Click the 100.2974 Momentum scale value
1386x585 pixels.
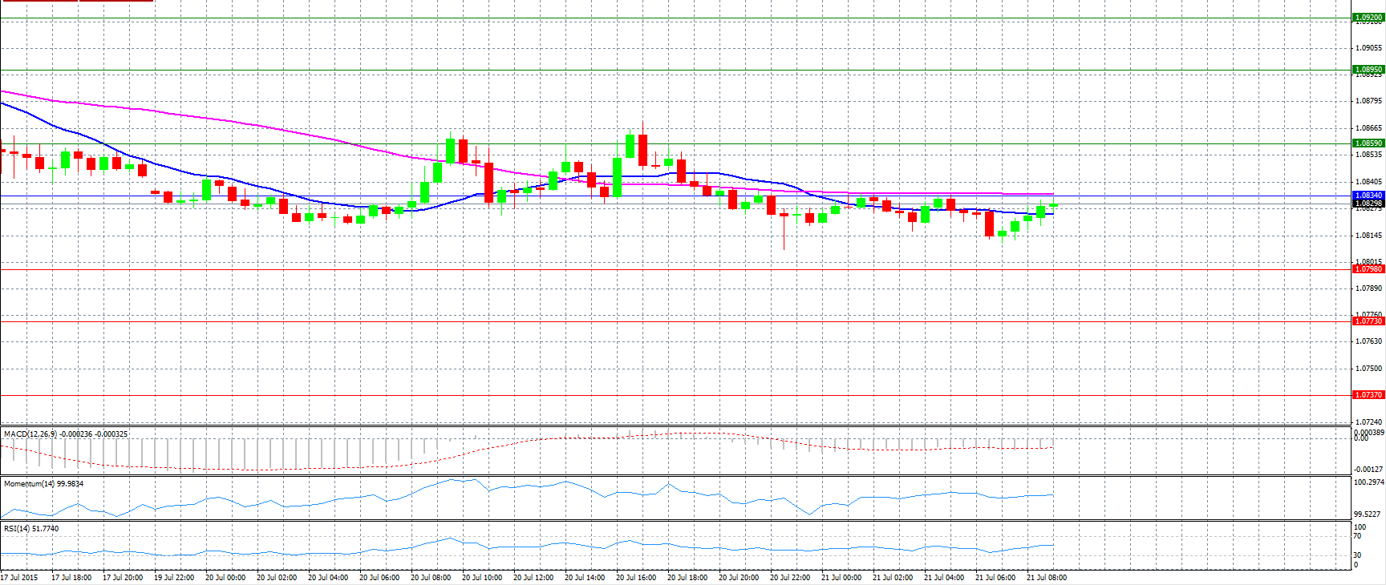pyautogui.click(x=1369, y=482)
